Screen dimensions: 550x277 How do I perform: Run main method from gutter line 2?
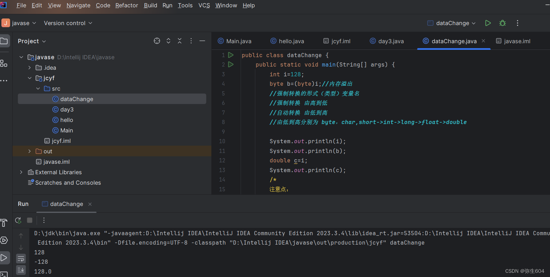coord(231,64)
